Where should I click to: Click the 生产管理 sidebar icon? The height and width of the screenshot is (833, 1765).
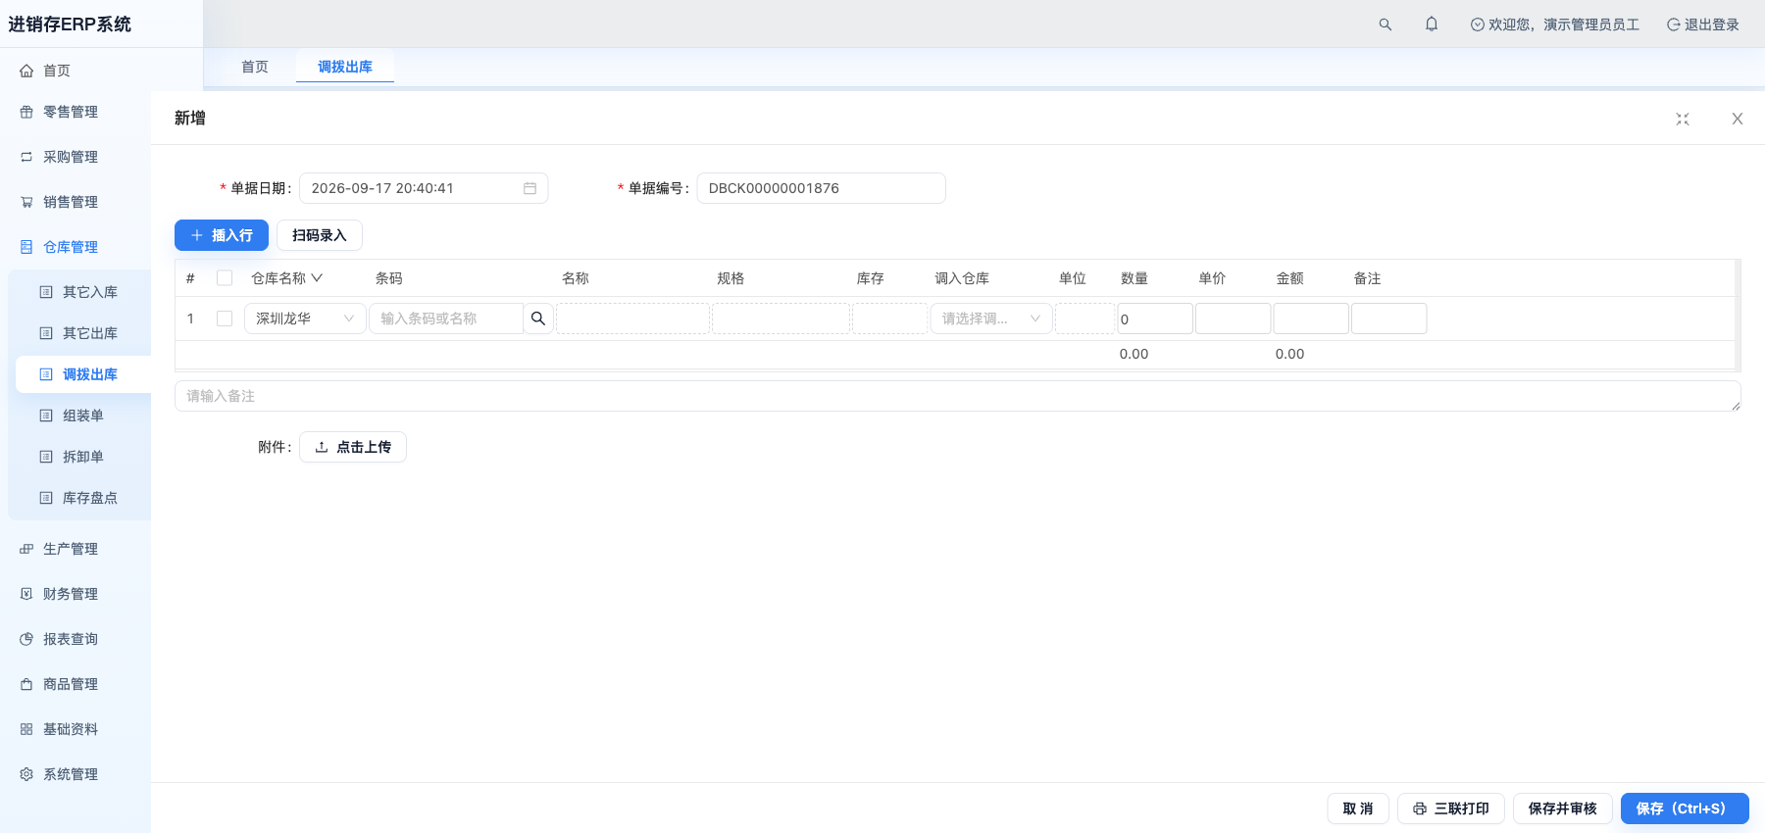26,549
